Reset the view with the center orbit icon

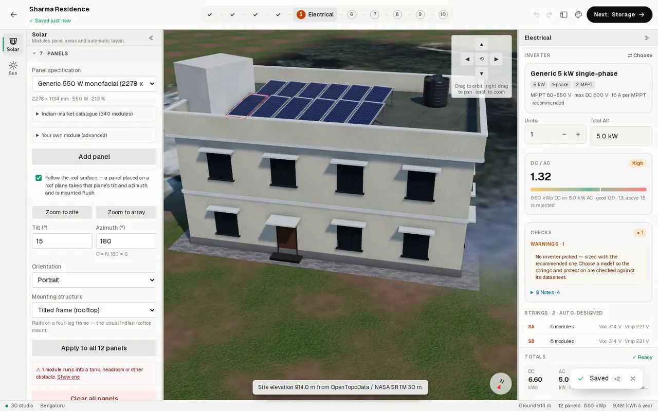[482, 59]
